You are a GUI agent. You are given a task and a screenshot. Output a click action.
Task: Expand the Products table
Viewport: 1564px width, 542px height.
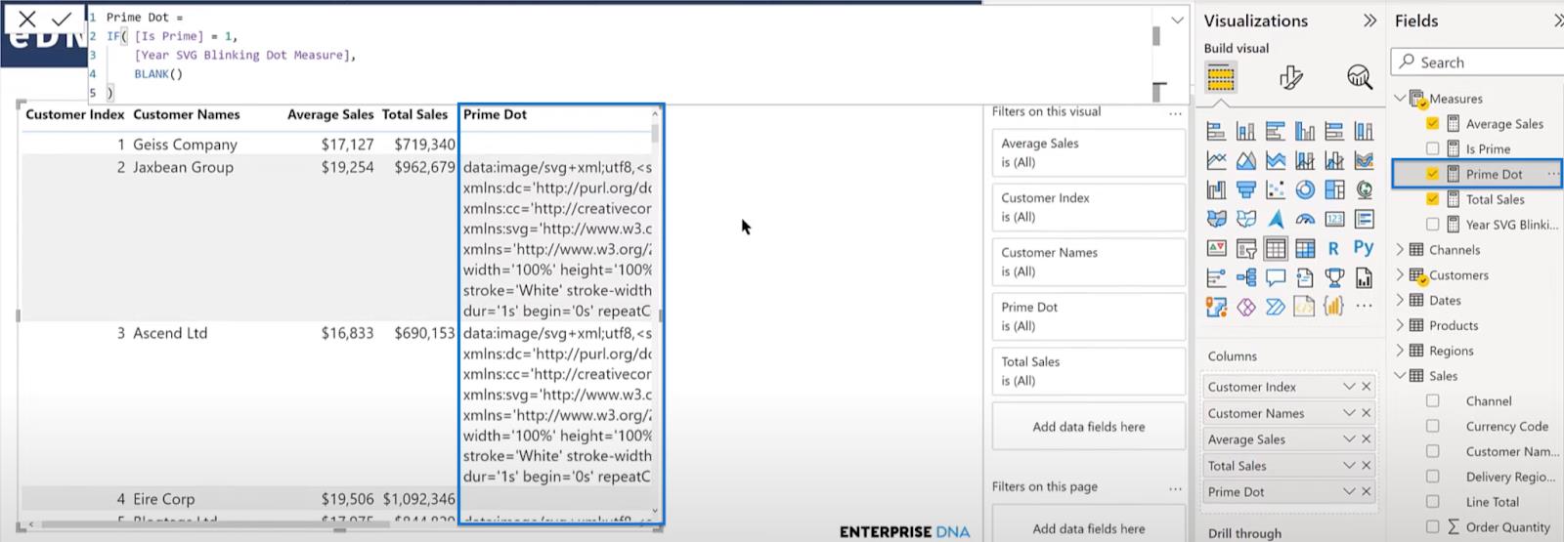click(x=1400, y=325)
